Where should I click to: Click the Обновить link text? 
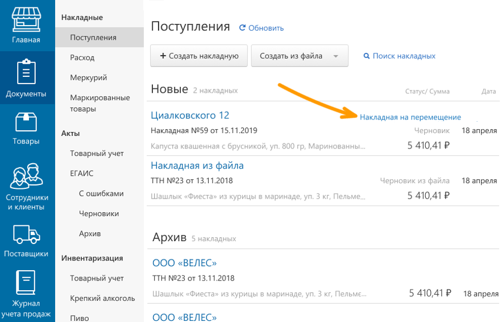coord(266,28)
